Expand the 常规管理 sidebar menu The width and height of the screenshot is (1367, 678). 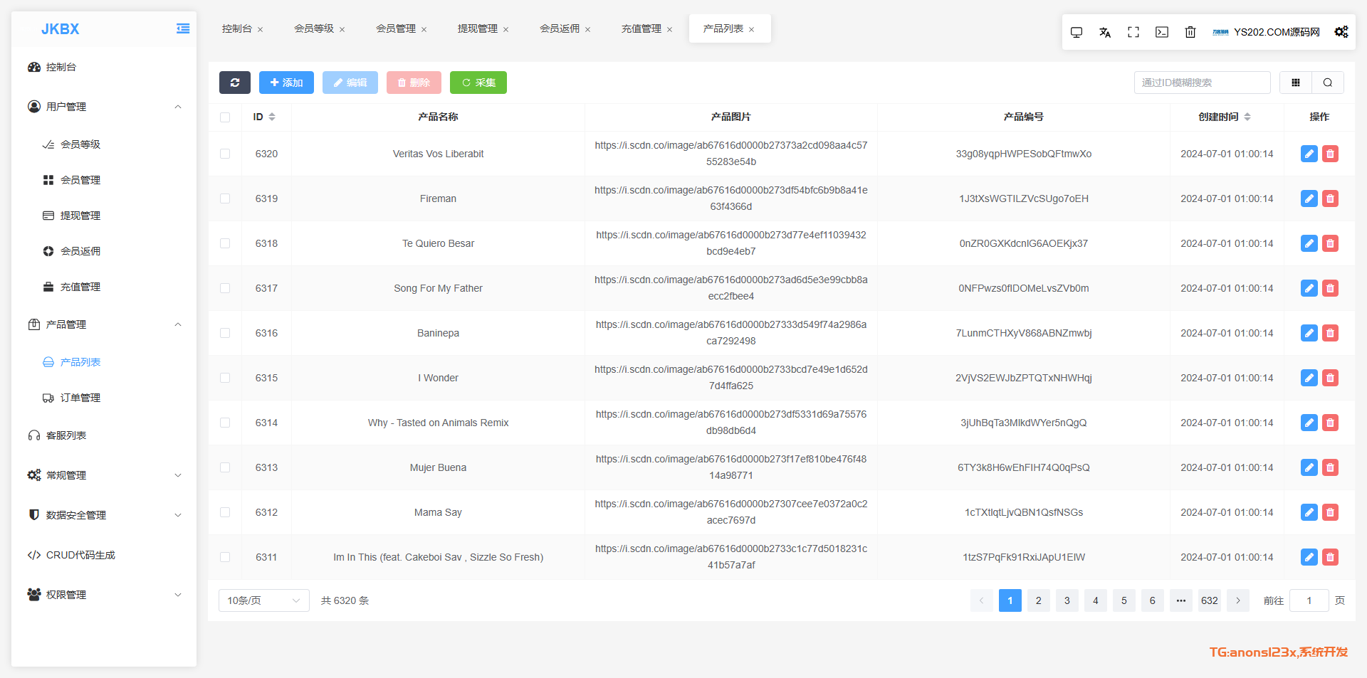(x=103, y=475)
